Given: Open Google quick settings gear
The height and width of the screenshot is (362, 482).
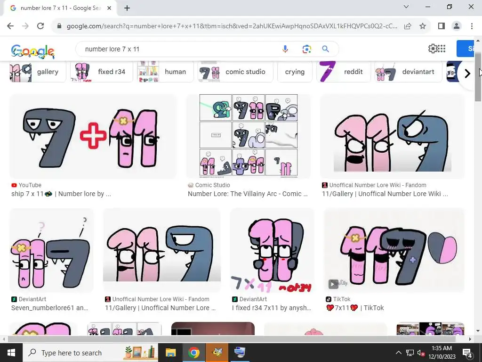Looking at the screenshot, I should click(x=433, y=49).
